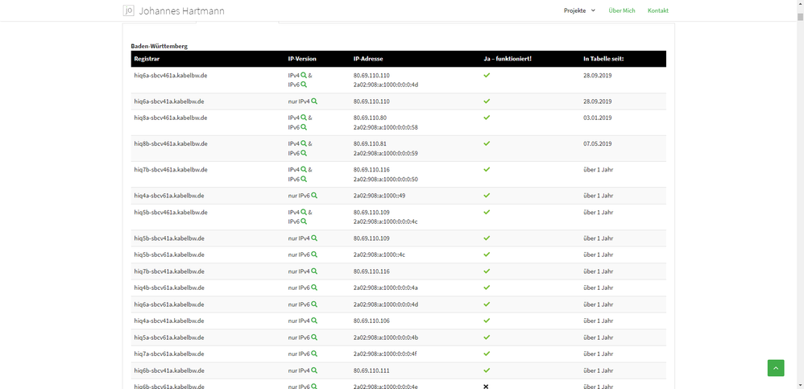
Task: Click the Baden-Württemberg table heading
Action: click(159, 46)
